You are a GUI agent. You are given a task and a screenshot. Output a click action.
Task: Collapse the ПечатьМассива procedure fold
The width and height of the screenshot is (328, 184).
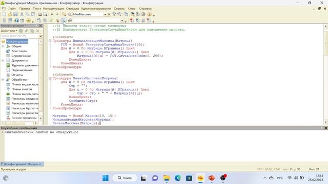[x=50, y=78]
